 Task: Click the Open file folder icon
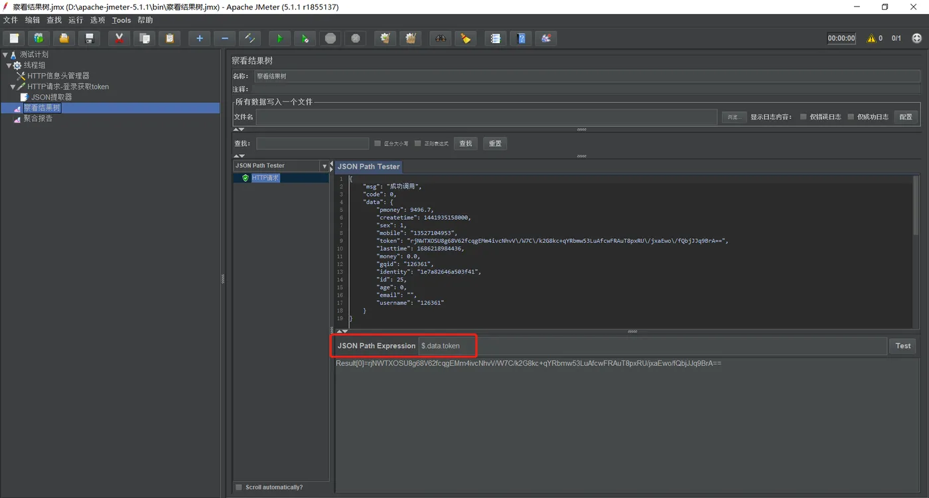point(64,39)
